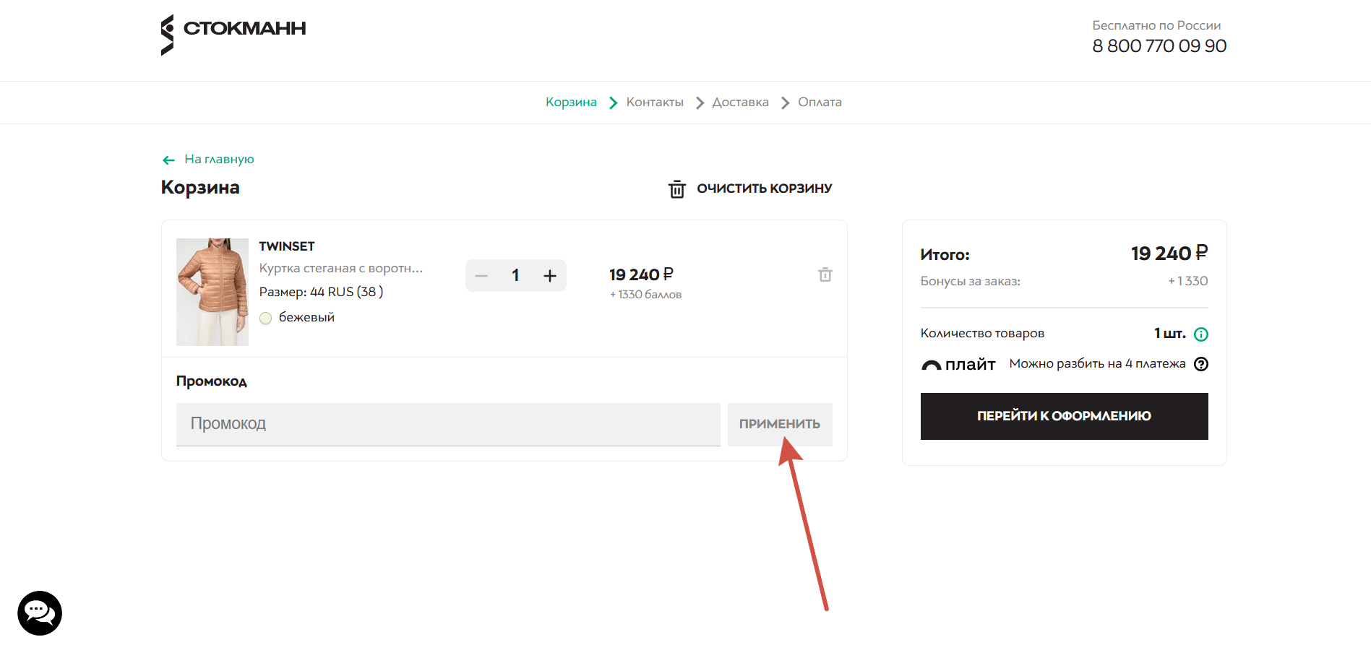Screen dimensions: 1371x658
Task: Click the Можно разбить на 4 платежа text
Action: [1097, 363]
